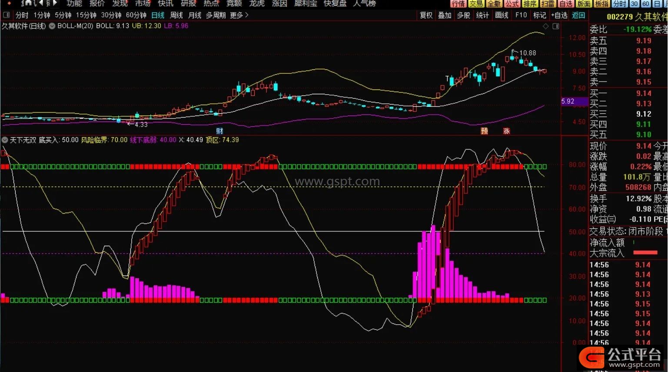Click the 公式 toolbar button
Viewport: 668px width, 372px height.
pos(512,3)
